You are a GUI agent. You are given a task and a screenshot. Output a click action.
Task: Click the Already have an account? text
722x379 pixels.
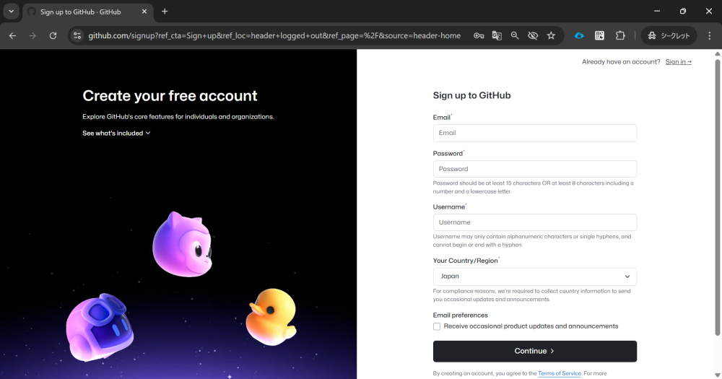point(621,61)
